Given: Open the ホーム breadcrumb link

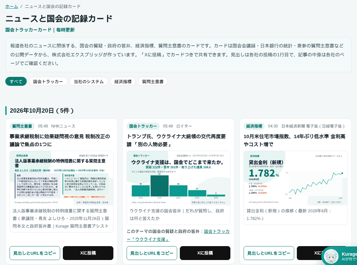Looking at the screenshot, I should pos(12,6).
